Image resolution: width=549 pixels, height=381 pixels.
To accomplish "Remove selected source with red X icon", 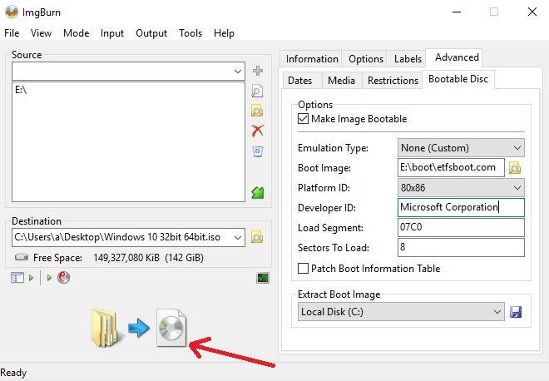I will pyautogui.click(x=257, y=131).
